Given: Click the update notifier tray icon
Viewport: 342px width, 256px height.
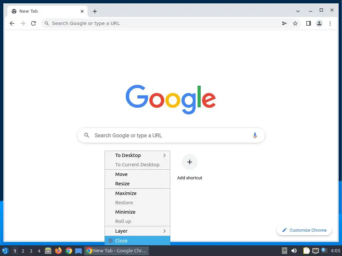Looking at the screenshot, I should tap(324, 250).
